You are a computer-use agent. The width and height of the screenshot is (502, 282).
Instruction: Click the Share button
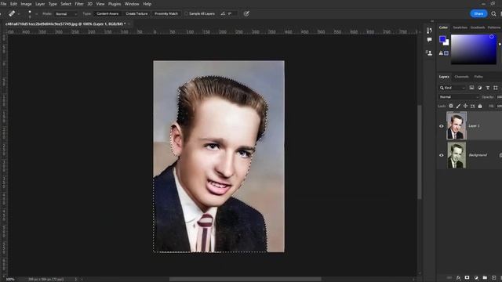pos(478,14)
